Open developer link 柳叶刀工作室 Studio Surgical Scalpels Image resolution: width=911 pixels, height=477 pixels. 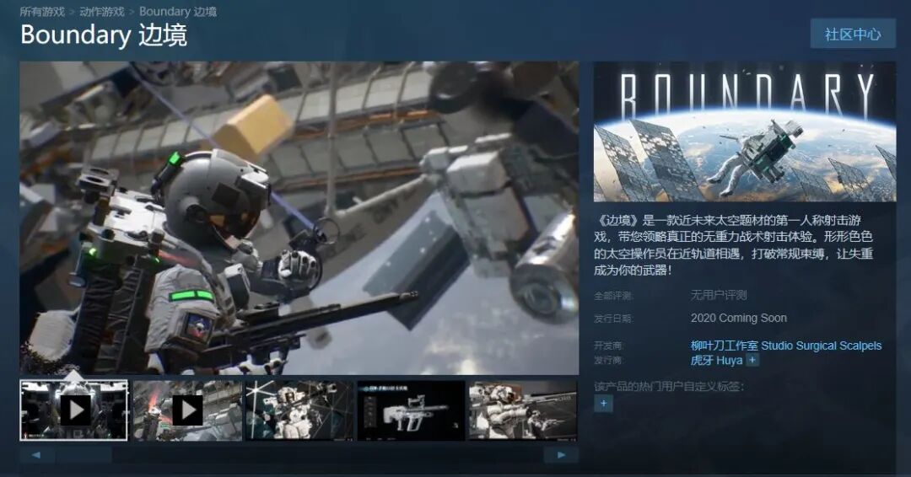(786, 346)
